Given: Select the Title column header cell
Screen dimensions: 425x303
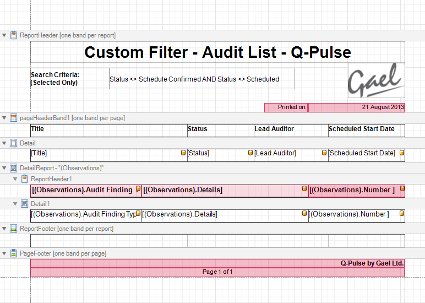Looking at the screenshot, I should point(109,131).
